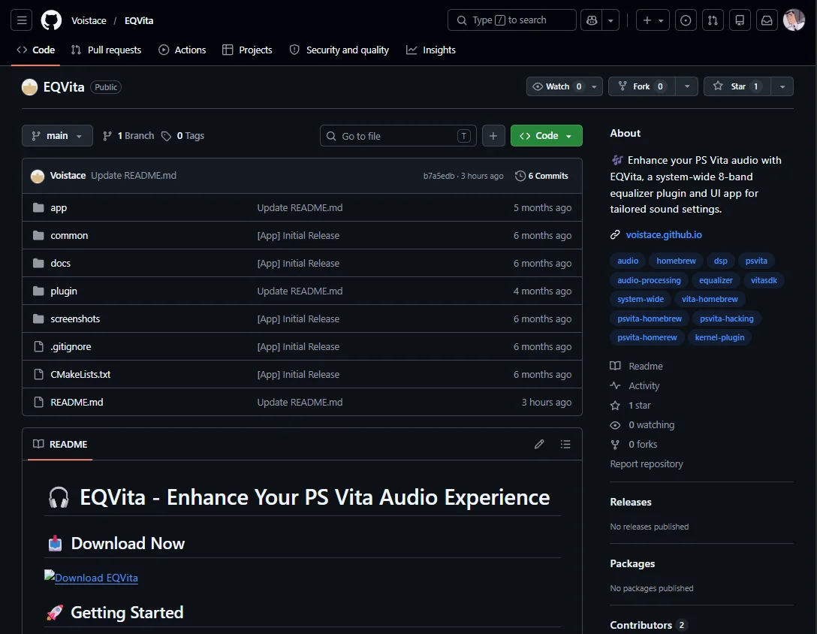Viewport: 817px width, 634px height.
Task: Open the plugin folder
Action: [x=64, y=291]
